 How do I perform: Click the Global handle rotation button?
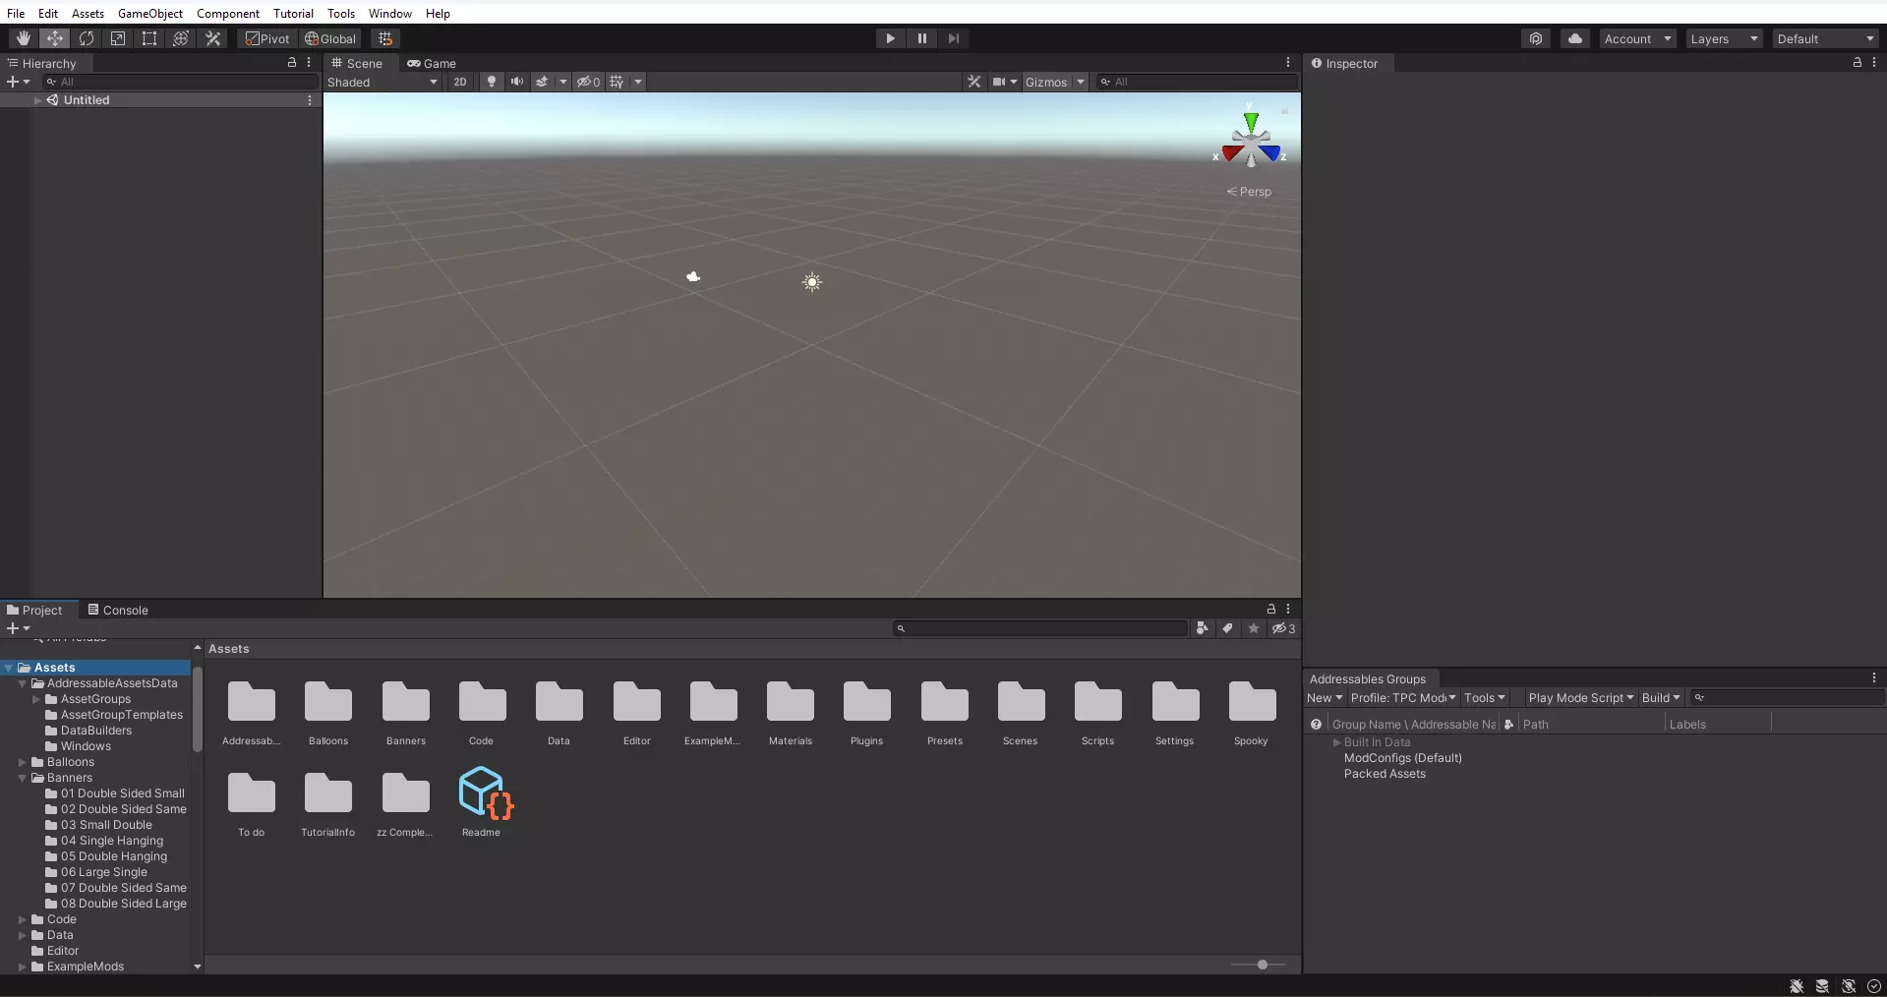pyautogui.click(x=330, y=38)
